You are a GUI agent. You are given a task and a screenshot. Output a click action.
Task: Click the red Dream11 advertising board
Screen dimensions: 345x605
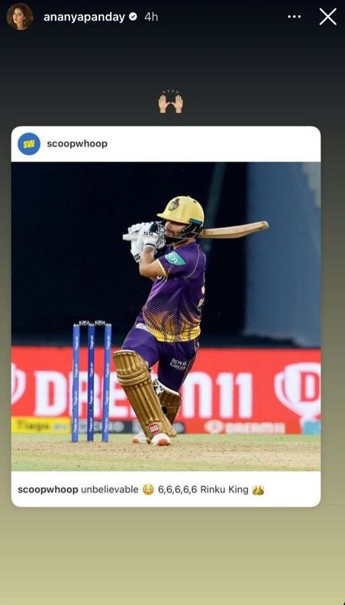point(166,390)
